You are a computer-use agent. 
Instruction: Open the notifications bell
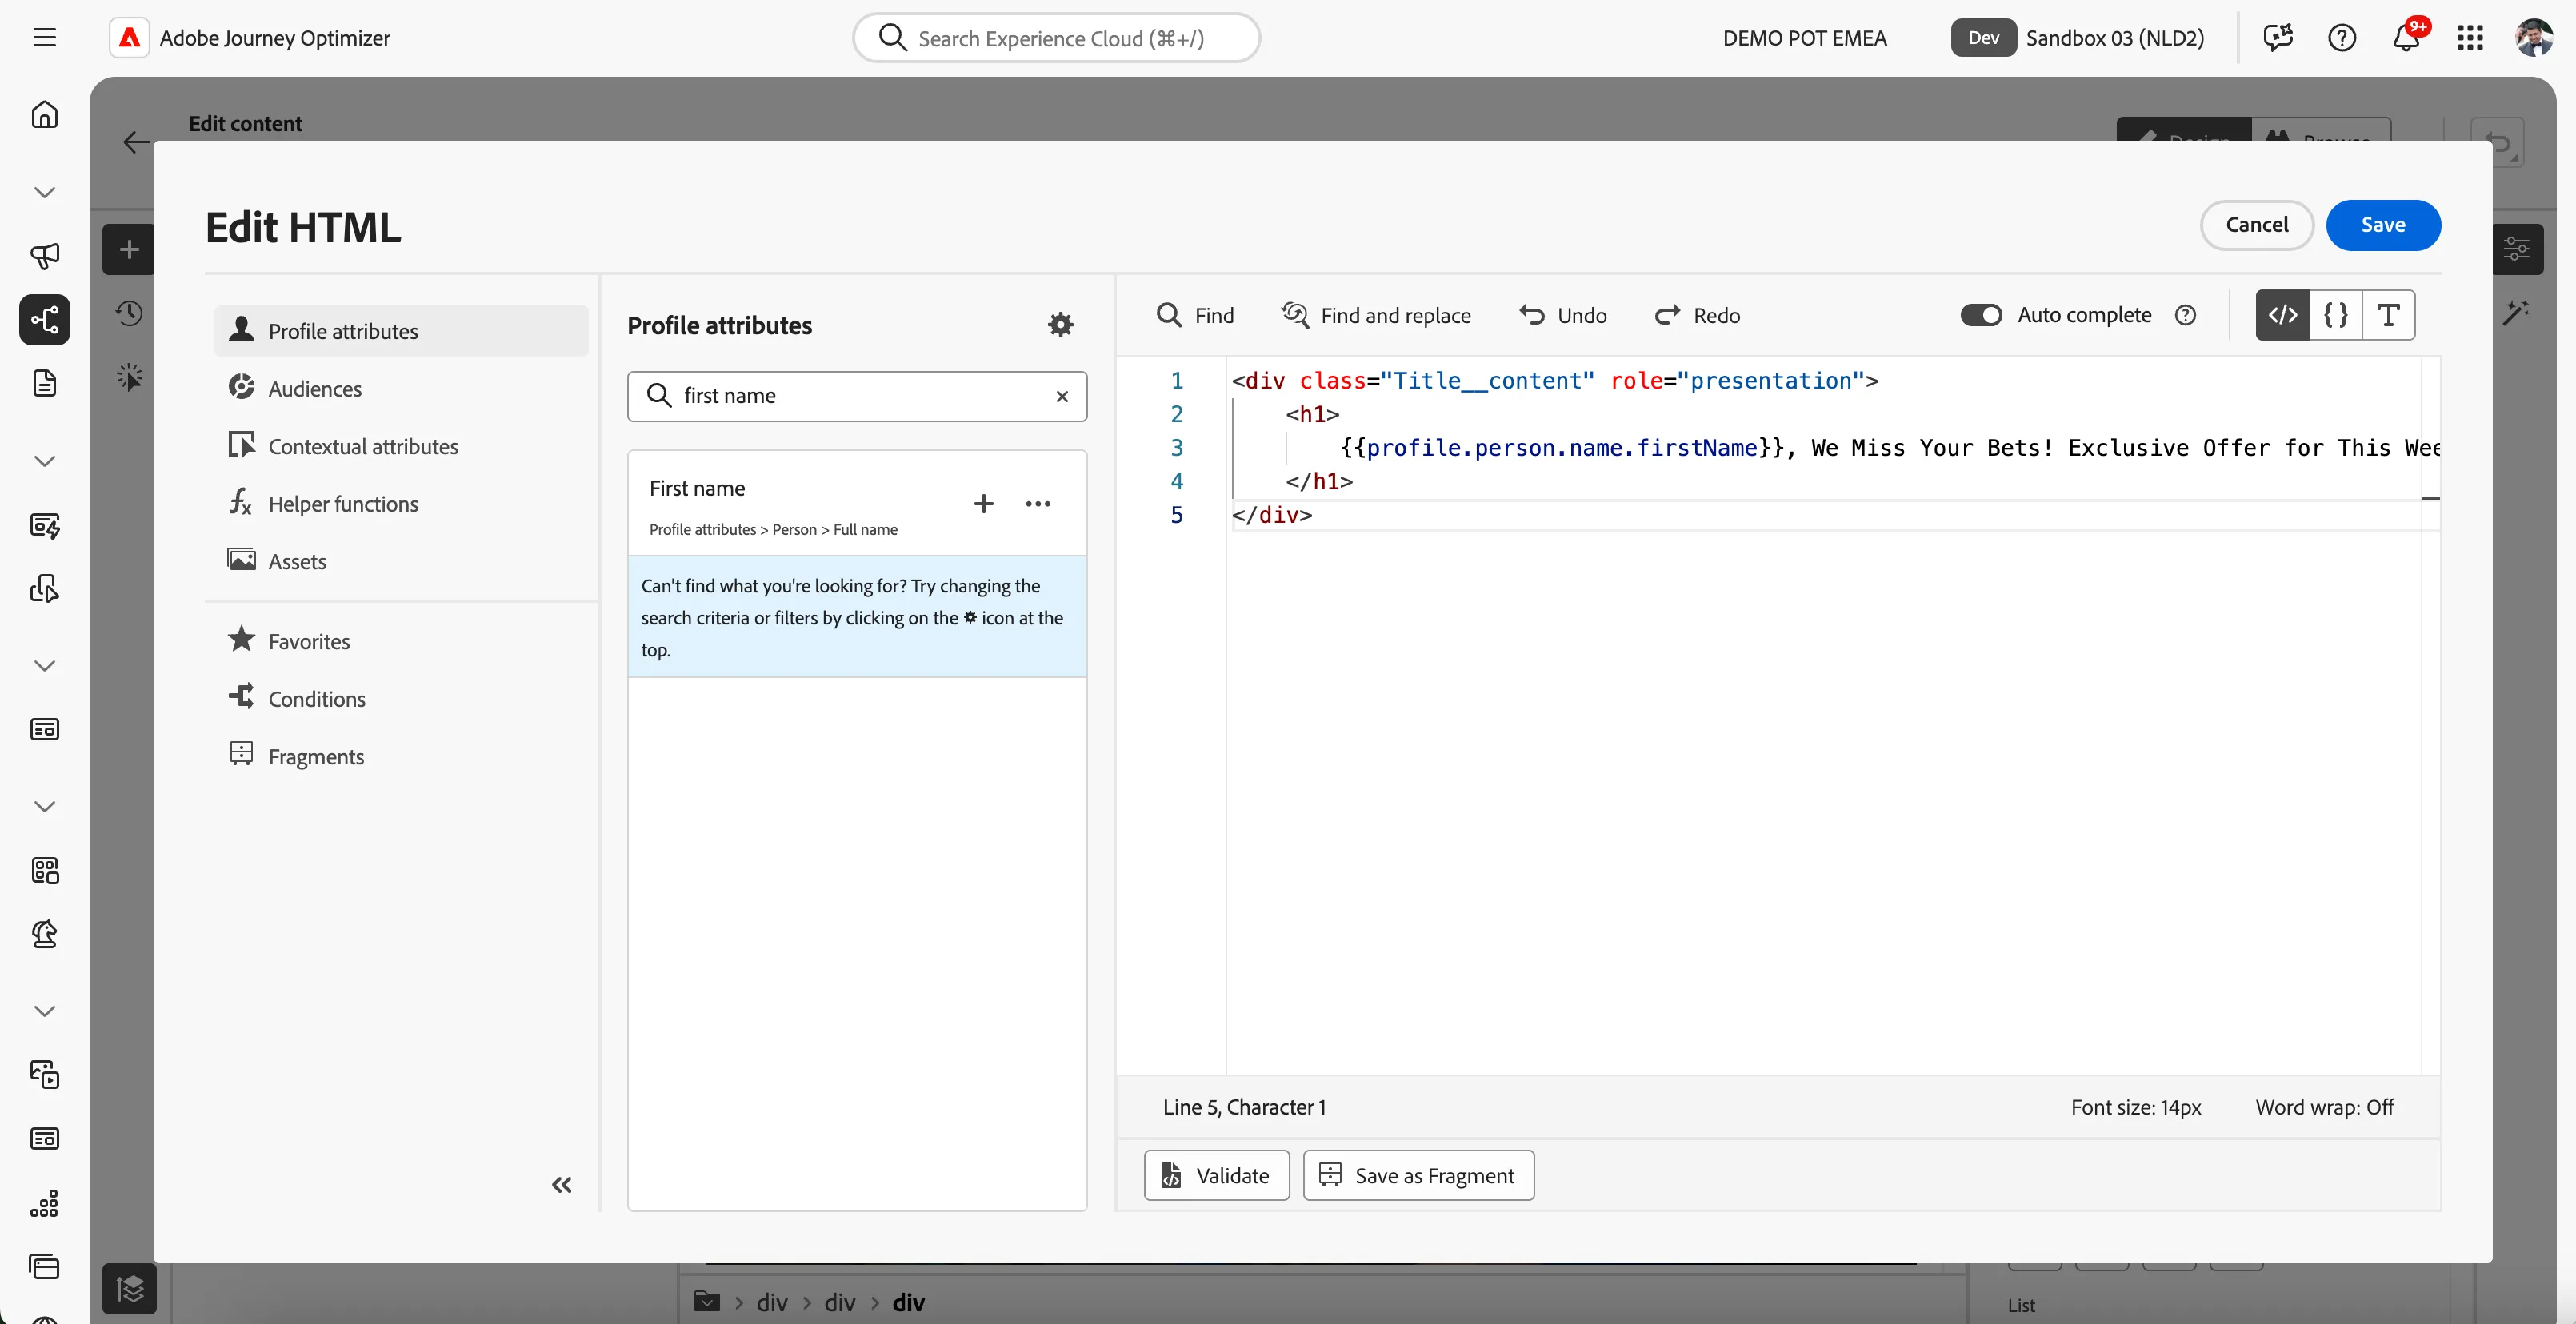[2407, 38]
